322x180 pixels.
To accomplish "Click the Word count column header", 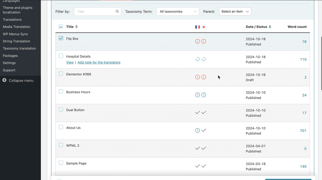I will coord(297,27).
